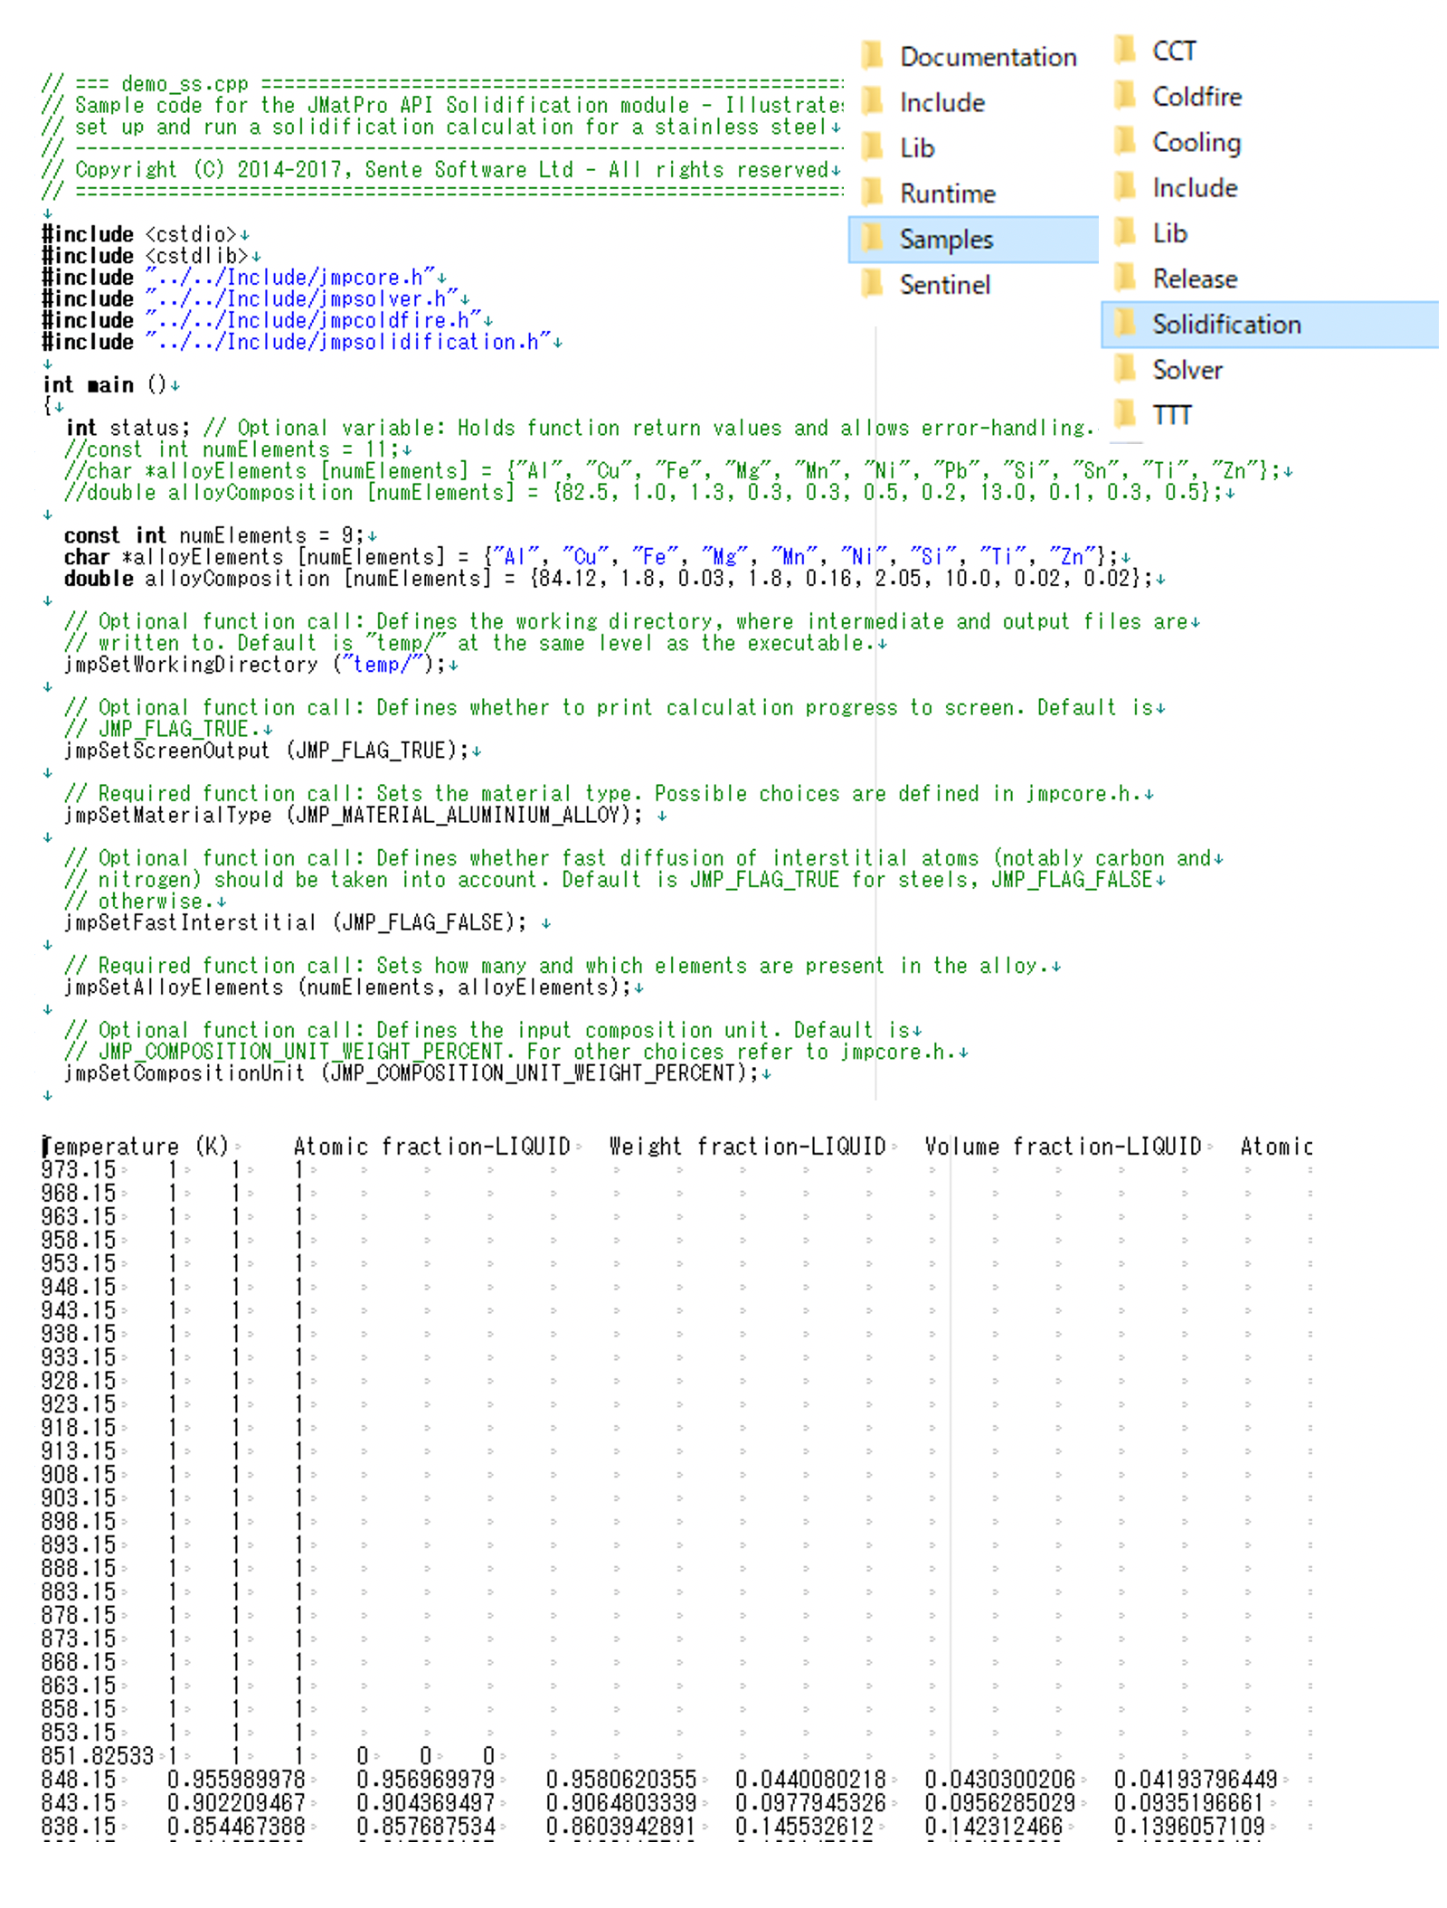The height and width of the screenshot is (1908, 1447).
Task: Click the 848.15 temperature value
Action: tap(79, 1780)
